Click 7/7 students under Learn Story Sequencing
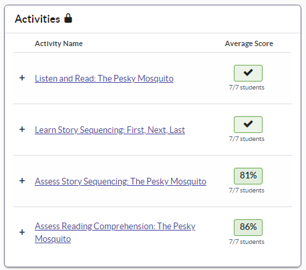This screenshot has width=306, height=270. coord(247,139)
